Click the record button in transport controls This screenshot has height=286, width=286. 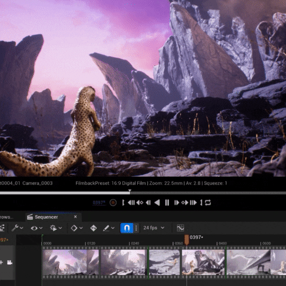click(113, 202)
